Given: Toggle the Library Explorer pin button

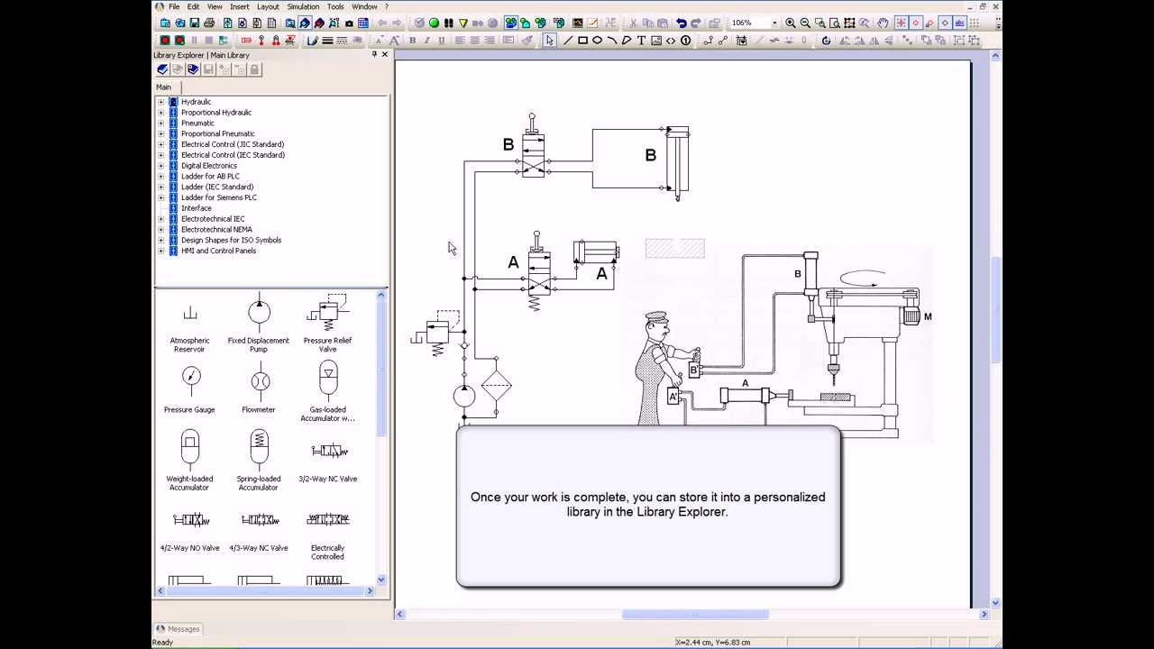Looking at the screenshot, I should pyautogui.click(x=374, y=55).
